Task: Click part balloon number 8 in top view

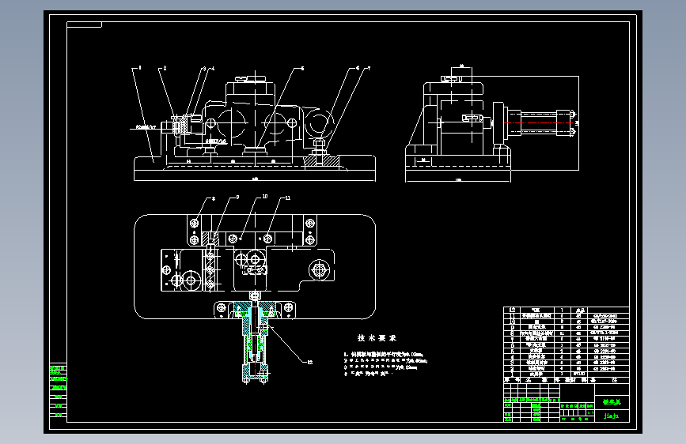Action: [214, 198]
